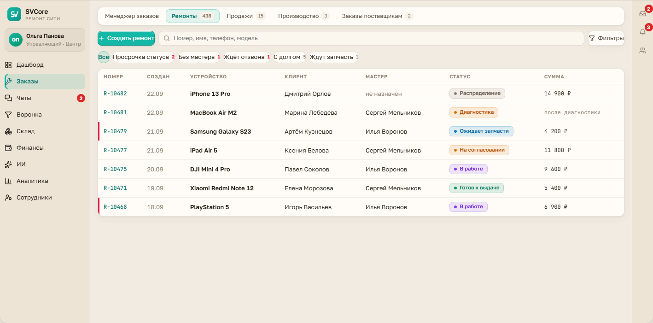The image size is (653, 323).
Task: Click sum 14 900 ₽
Action: 558,94
